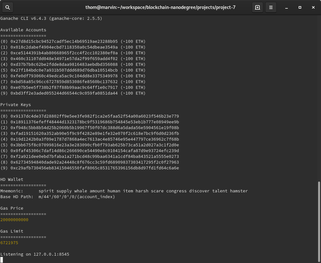The image size is (321, 263).
Task: Select account (5) address 0x27f184bd...
Action: tap(64, 70)
